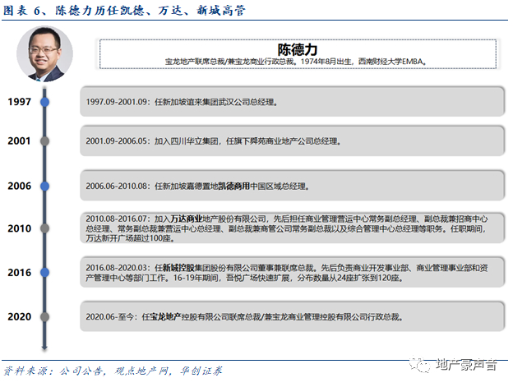Click the entry 1997.09-2001.09 武汉公司总经理
Image resolution: width=513 pixels, height=387 pixels.
click(292, 101)
